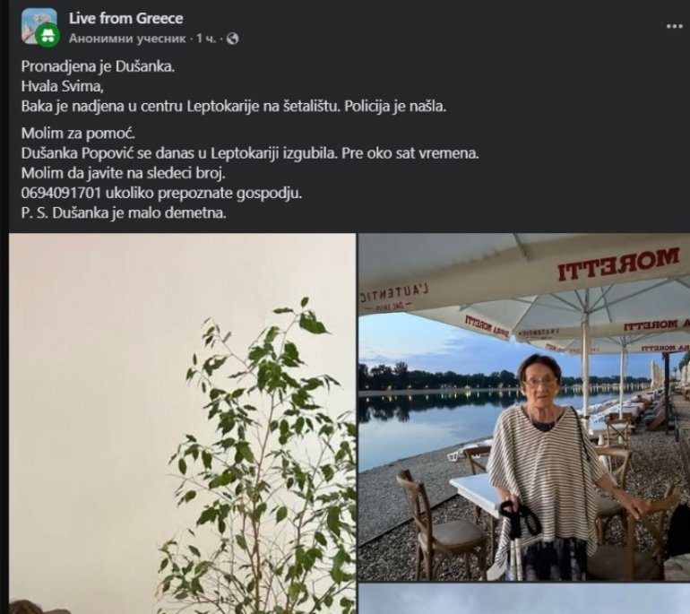Open the plant photo on the left
Viewport: 690px width, 614px height.
point(183,423)
